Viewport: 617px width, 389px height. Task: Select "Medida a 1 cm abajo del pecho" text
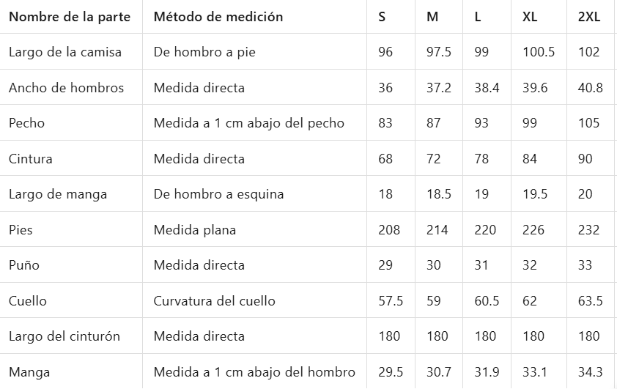248,123
